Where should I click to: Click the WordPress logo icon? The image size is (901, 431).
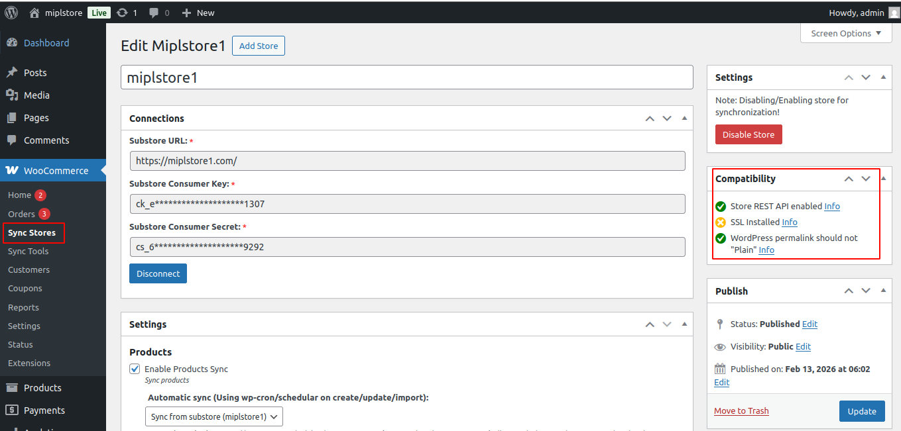[x=11, y=12]
